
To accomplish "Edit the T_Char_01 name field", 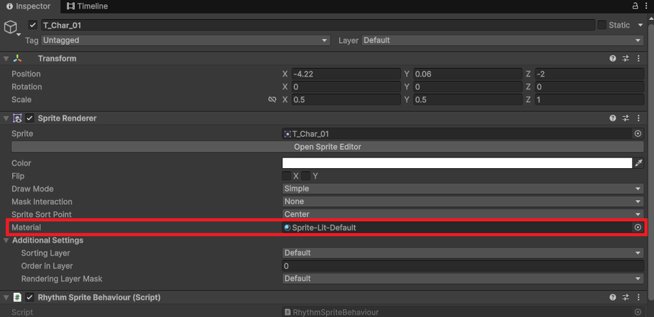I will [x=318, y=26].
